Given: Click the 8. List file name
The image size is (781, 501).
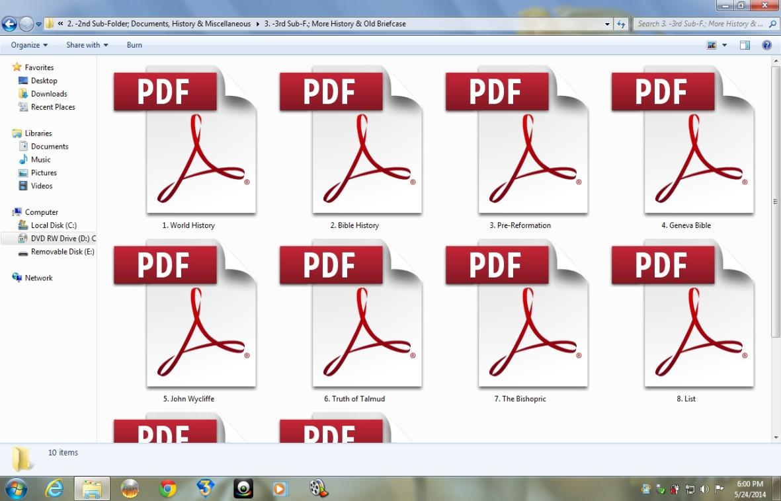Looking at the screenshot, I should pos(686,399).
